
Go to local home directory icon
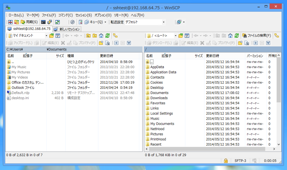101,36
